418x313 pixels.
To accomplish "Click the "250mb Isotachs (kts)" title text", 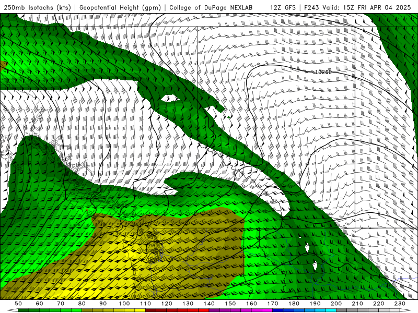I will [x=37, y=7].
